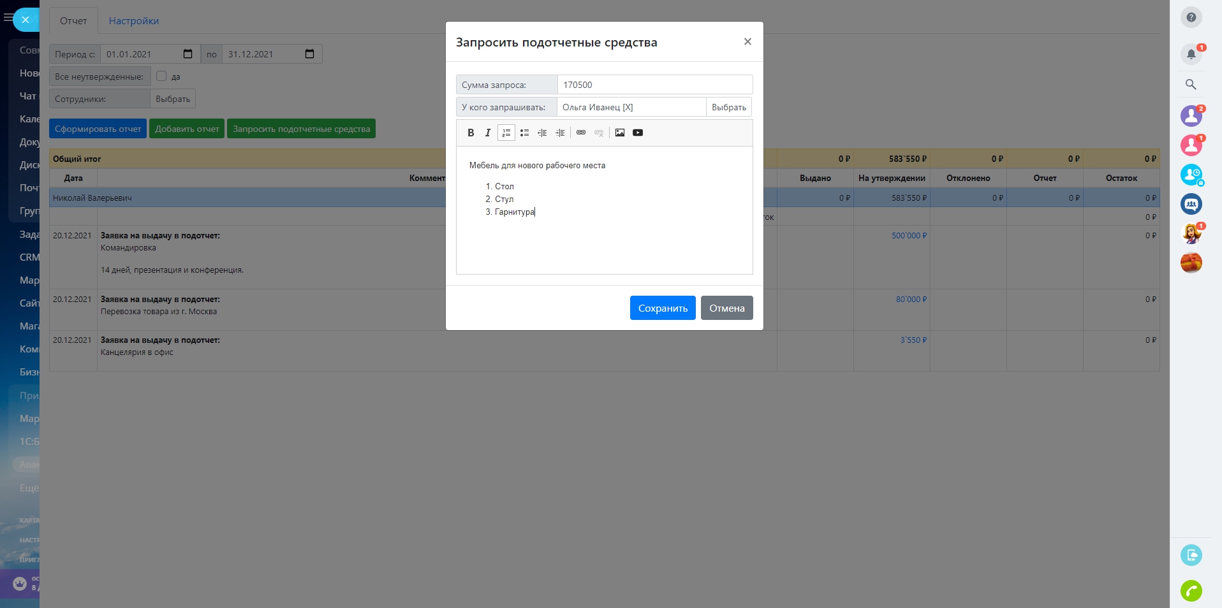Click the green Запросить подотчетные средства button
Image resolution: width=1222 pixels, height=608 pixels.
pos(301,129)
